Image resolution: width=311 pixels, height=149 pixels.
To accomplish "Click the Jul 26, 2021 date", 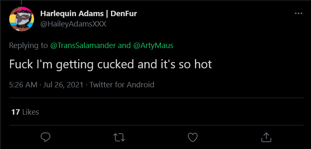I will 63,85.
